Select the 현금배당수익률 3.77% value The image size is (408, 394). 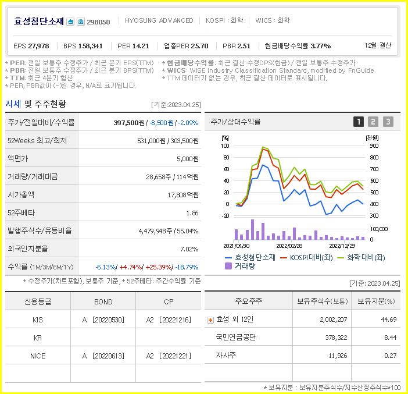coord(321,46)
